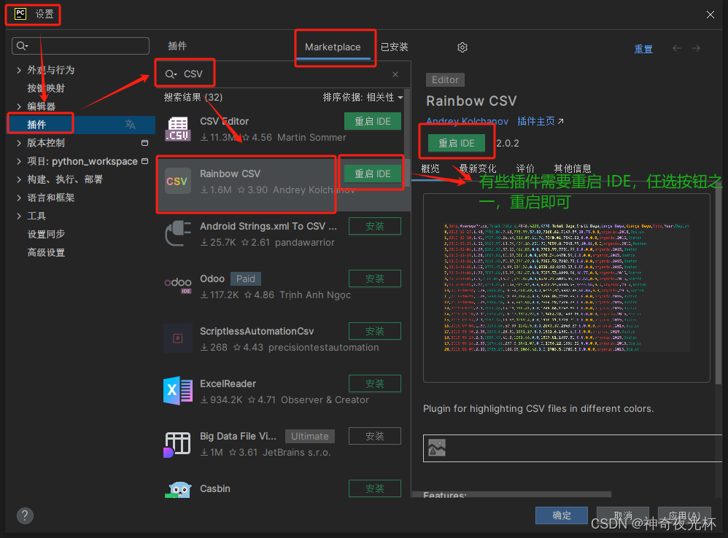Click 重启 IDE in Rainbow CSV list row
Screen dimensions: 728x538
pos(372,174)
